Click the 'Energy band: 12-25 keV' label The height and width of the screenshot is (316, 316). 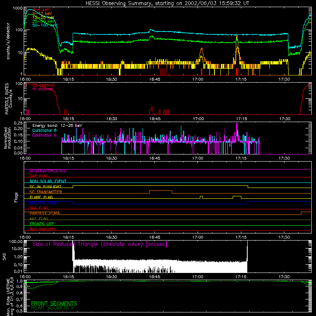coord(57,126)
